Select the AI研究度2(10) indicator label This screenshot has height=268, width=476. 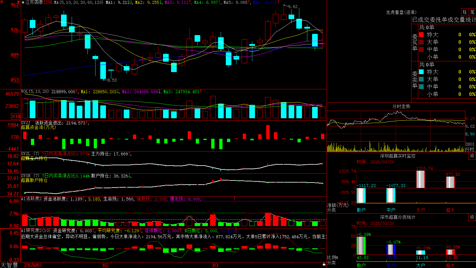click(36, 230)
